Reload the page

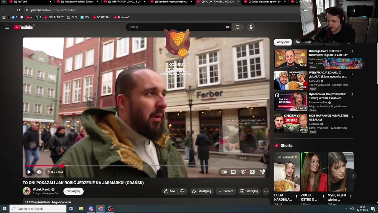pos(18,10)
